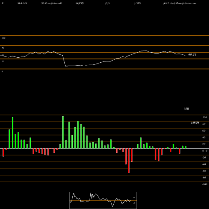
Task: Click the 40 label on the MR axis
Action: pos(204,138)
